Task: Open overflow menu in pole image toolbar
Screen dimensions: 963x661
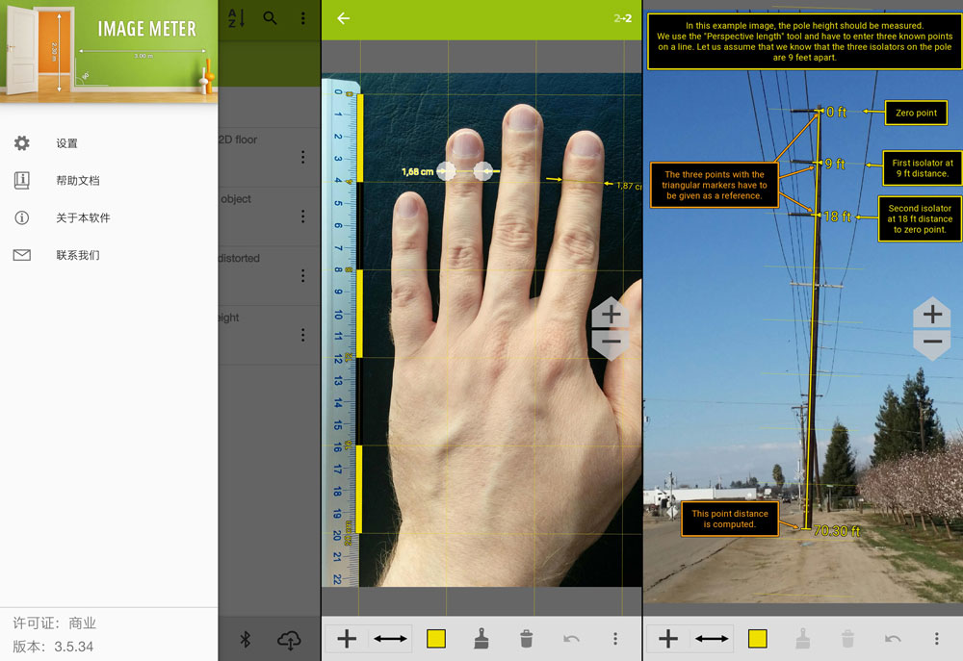Action: tap(937, 639)
